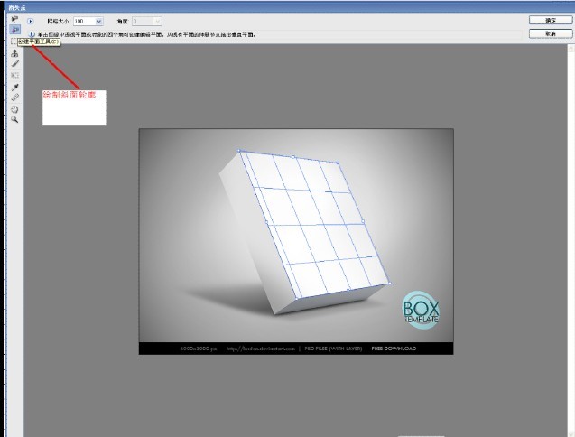Click the top edge midpoint stretch node

tap(293, 157)
